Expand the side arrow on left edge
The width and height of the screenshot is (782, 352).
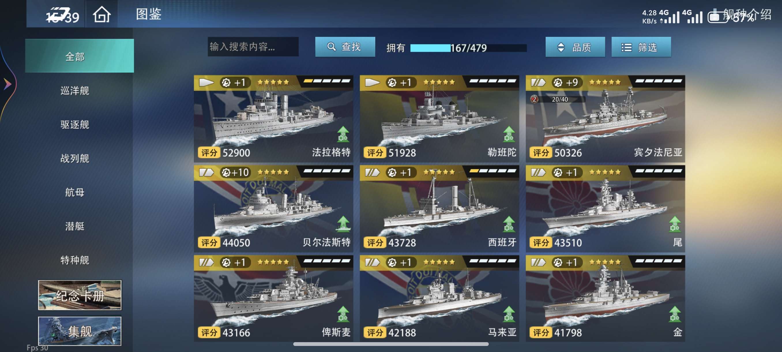pos(7,84)
